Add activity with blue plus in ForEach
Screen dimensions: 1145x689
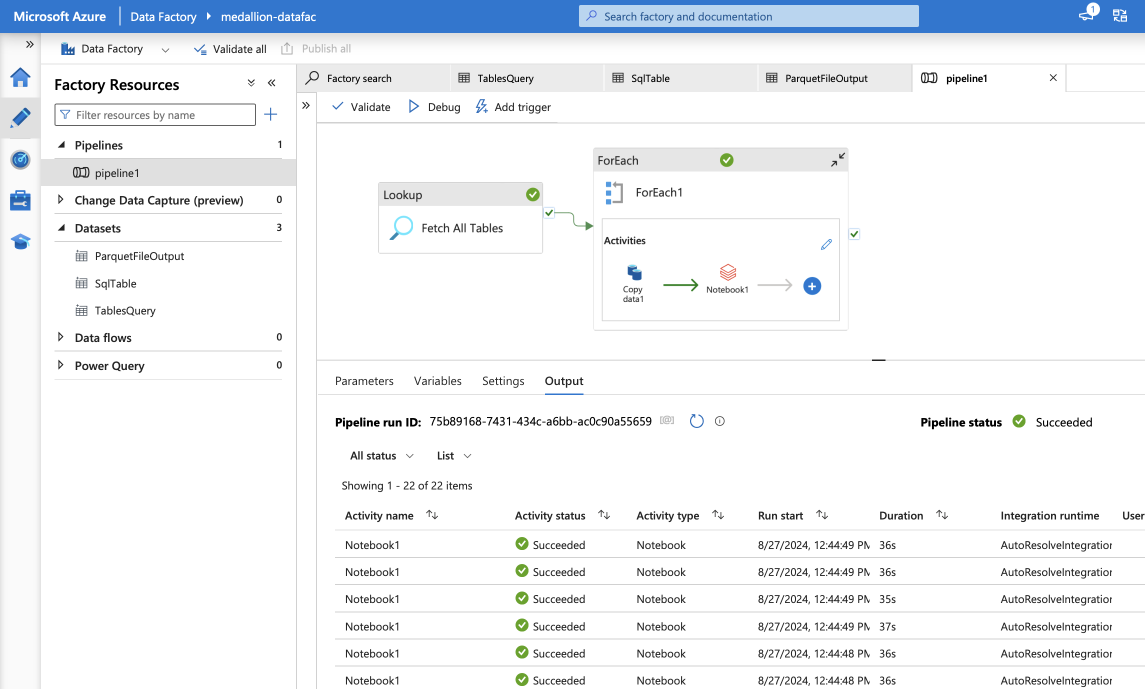(811, 286)
